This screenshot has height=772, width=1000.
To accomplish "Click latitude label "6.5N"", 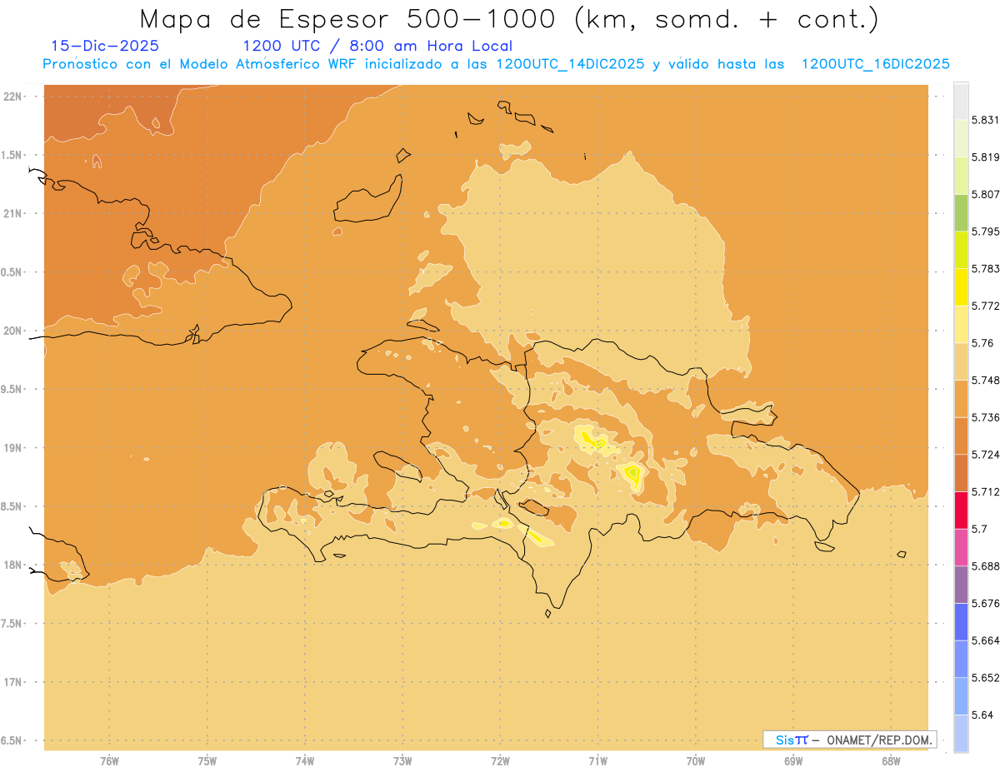I will tap(12, 740).
